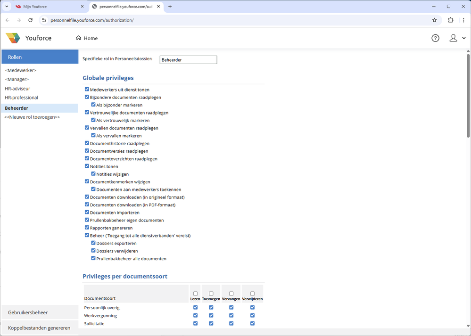Select the HR-adviseur role

pos(17,89)
